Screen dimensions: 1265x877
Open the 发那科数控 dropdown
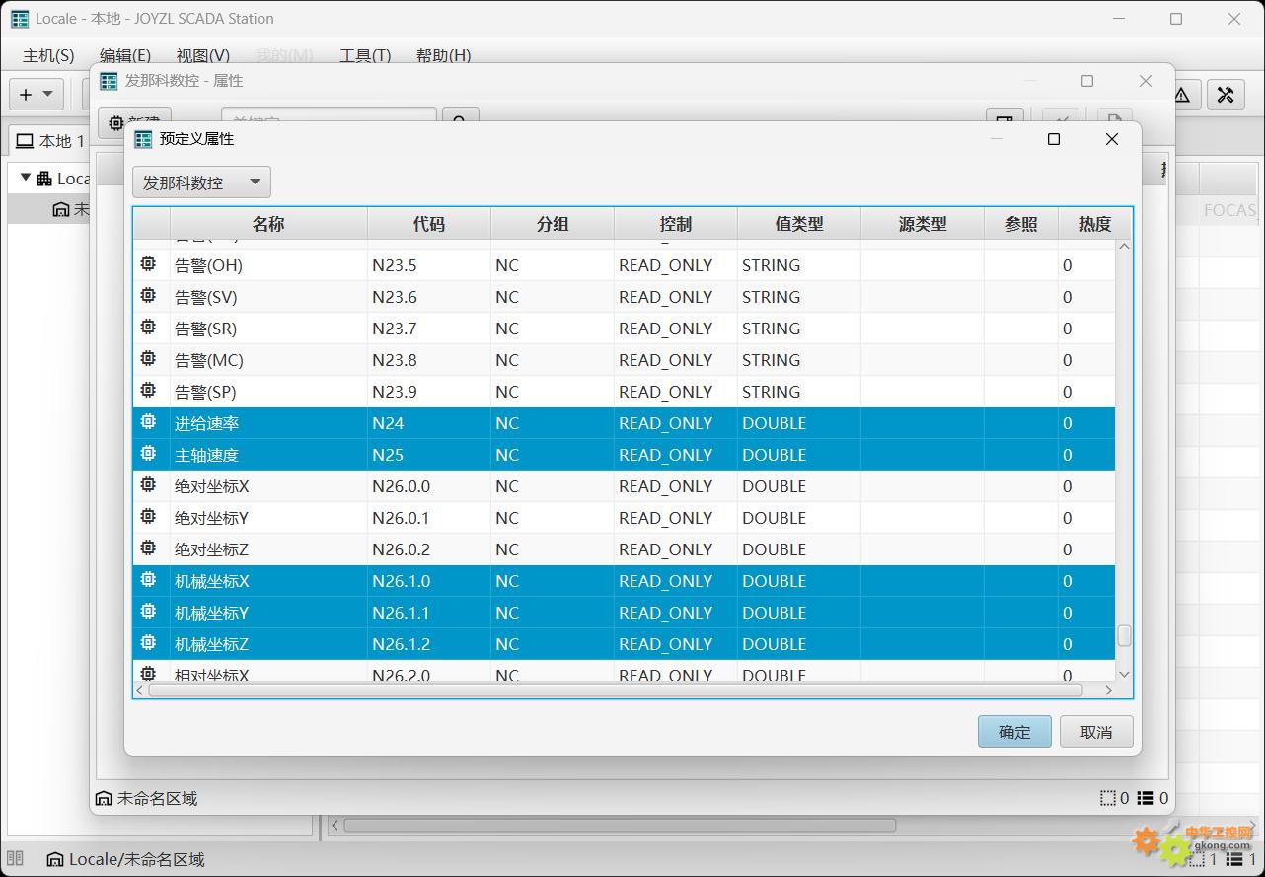[x=201, y=183]
